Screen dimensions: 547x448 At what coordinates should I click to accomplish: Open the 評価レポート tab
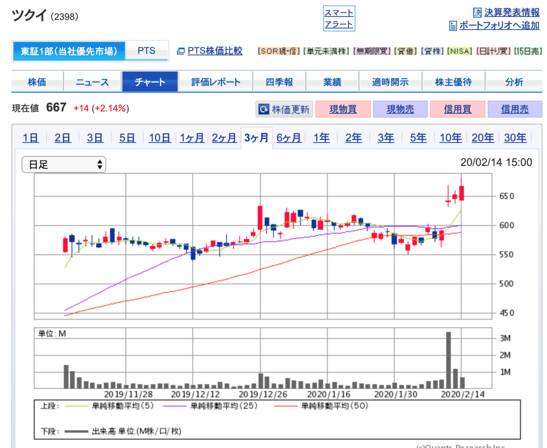(216, 82)
